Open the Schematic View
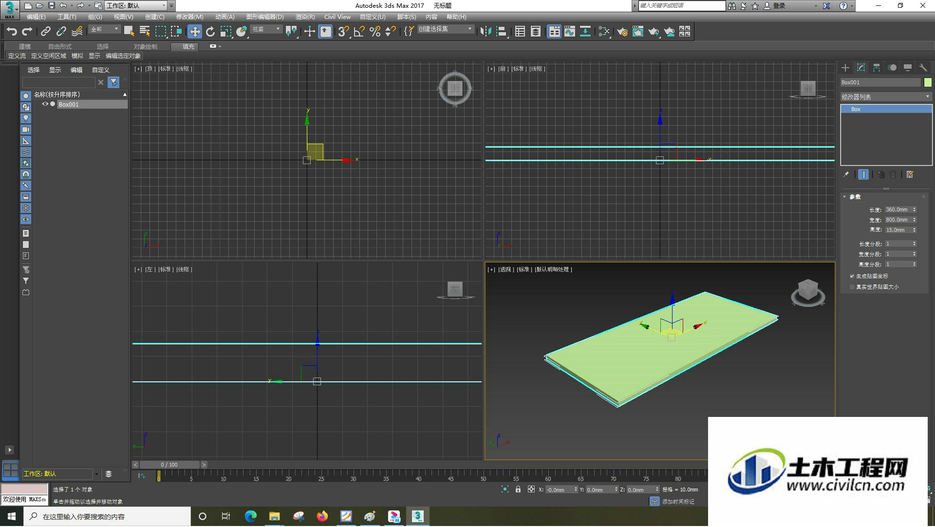935x527 pixels. click(585, 32)
